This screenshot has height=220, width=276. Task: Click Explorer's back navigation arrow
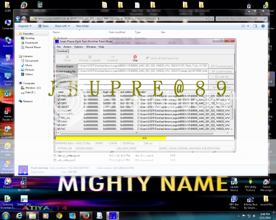[x=18, y=19]
